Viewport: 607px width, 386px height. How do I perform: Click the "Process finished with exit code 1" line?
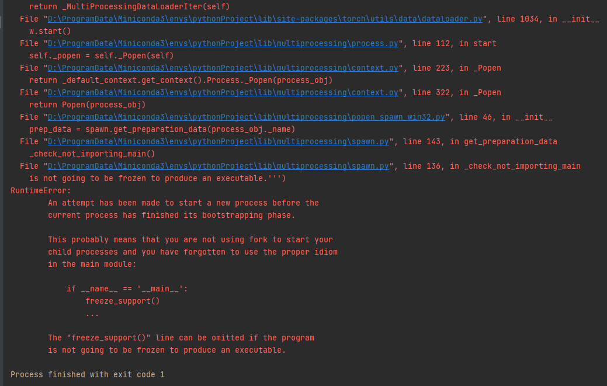(88, 374)
